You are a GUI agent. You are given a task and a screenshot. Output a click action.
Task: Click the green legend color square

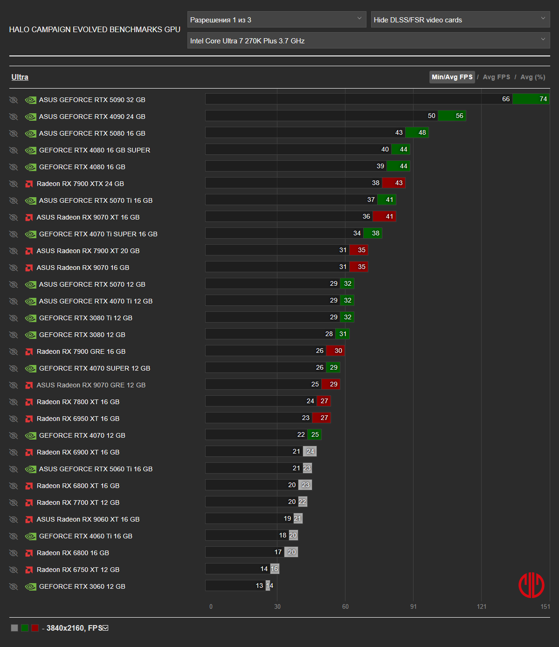(x=25, y=628)
